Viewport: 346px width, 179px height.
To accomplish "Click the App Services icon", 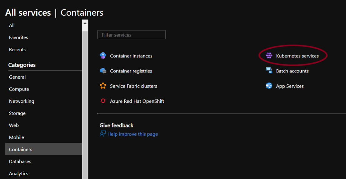I will 269,86.
